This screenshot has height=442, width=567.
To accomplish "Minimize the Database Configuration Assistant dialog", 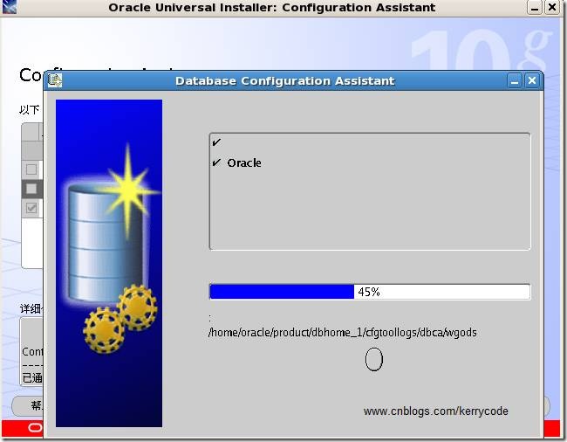I will (514, 80).
